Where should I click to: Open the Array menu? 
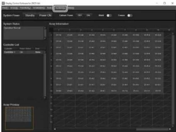pyautogui.click(x=14, y=8)
